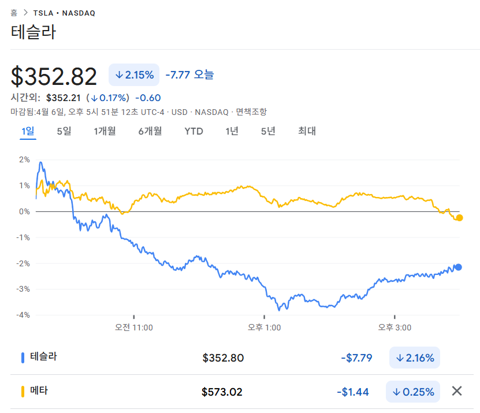Open the 메타 comparison row name

pos(39,391)
